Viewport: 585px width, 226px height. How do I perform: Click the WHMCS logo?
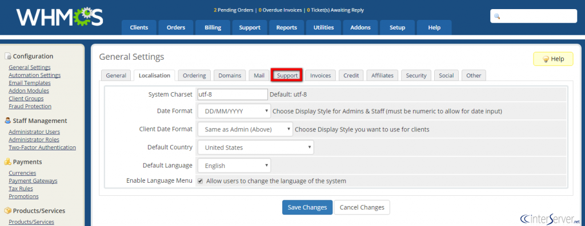pyautogui.click(x=59, y=17)
